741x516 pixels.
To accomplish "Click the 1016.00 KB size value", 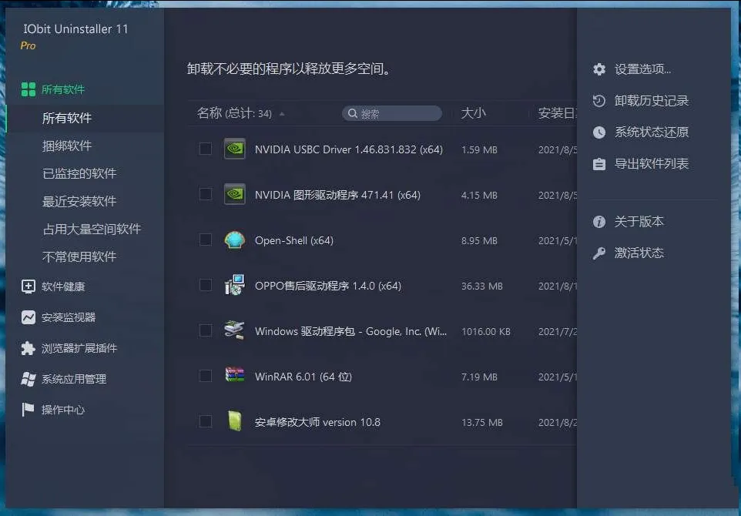I will (x=486, y=331).
